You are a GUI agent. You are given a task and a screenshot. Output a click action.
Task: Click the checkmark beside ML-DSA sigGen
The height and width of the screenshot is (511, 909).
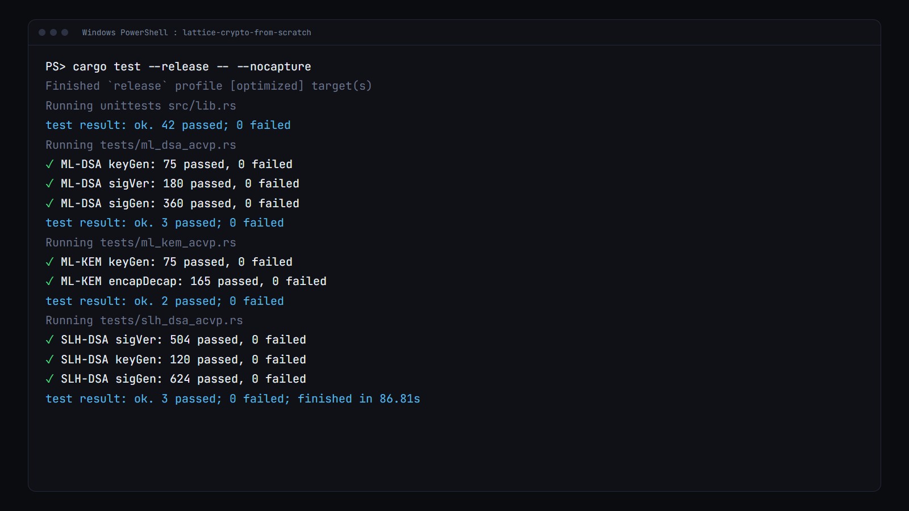pos(49,204)
